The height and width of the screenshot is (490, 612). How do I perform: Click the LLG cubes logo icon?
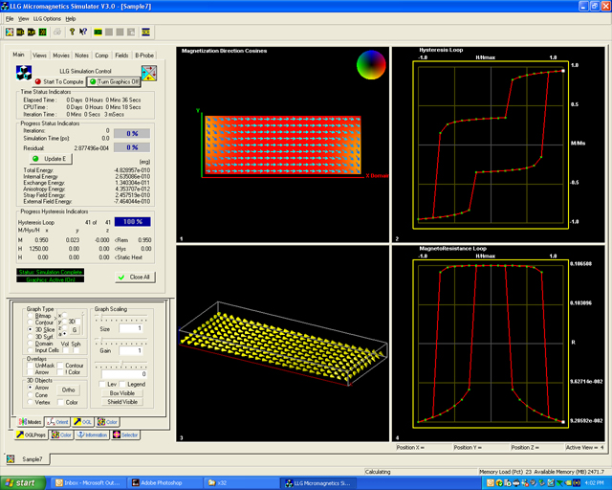(24, 73)
